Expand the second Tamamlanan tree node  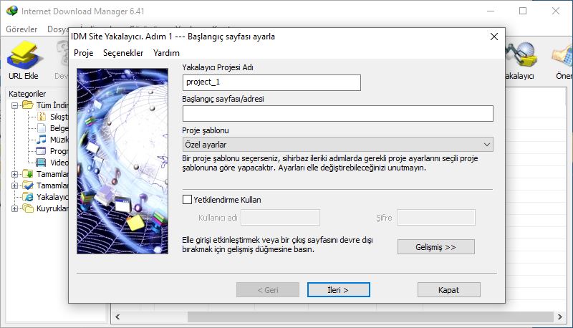click(x=14, y=185)
